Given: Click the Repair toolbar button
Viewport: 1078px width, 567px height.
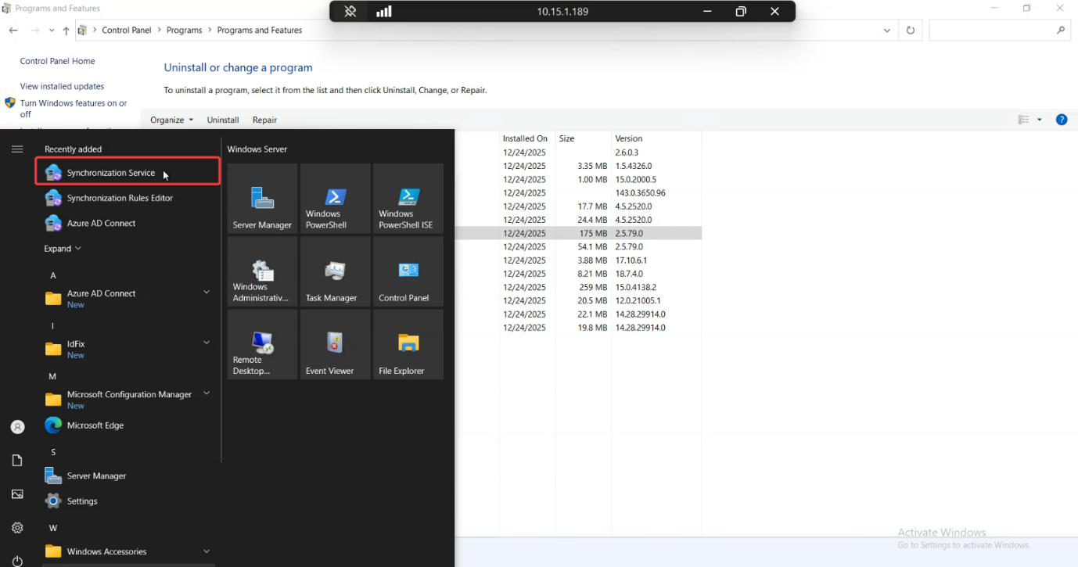Looking at the screenshot, I should pyautogui.click(x=264, y=120).
